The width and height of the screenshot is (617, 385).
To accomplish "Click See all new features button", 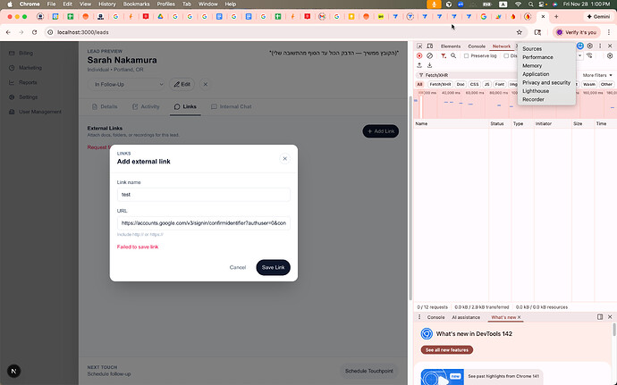I will [446, 350].
